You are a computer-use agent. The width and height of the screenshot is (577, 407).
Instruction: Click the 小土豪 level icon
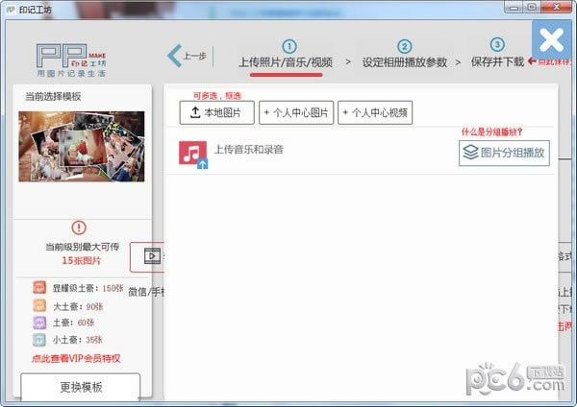coord(39,340)
